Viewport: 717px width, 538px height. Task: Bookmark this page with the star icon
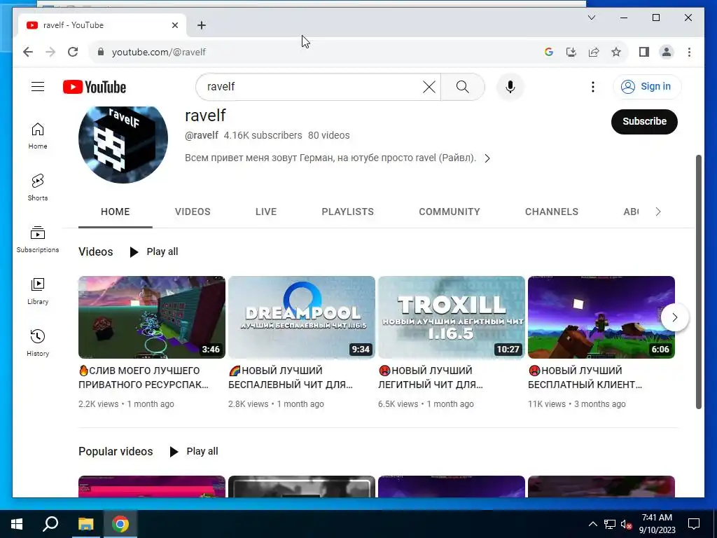616,52
